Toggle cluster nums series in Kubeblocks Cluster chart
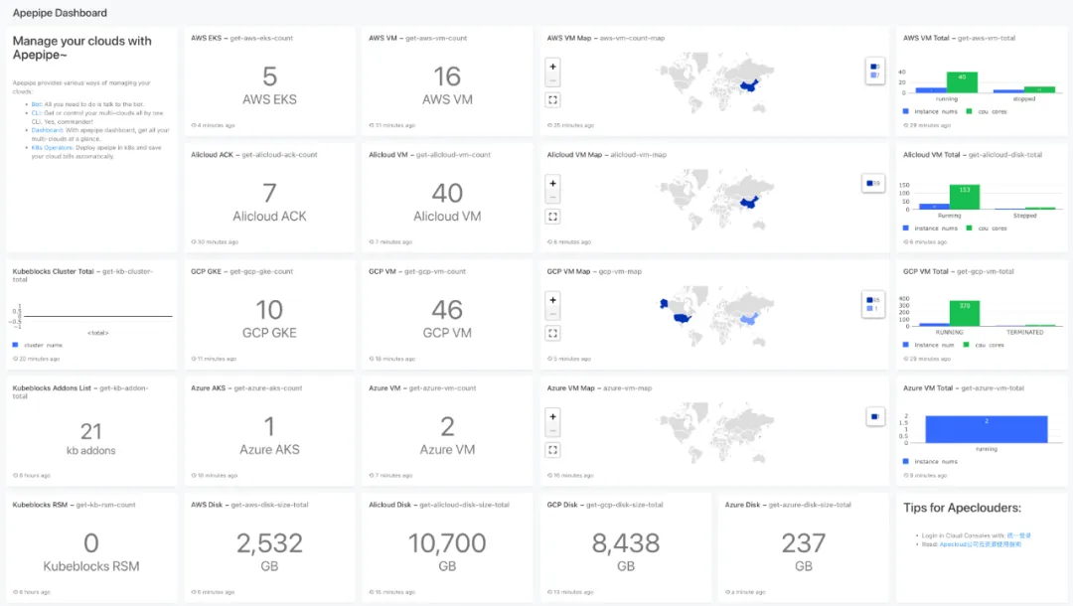Viewport: 1073px width, 606px height. [40, 345]
